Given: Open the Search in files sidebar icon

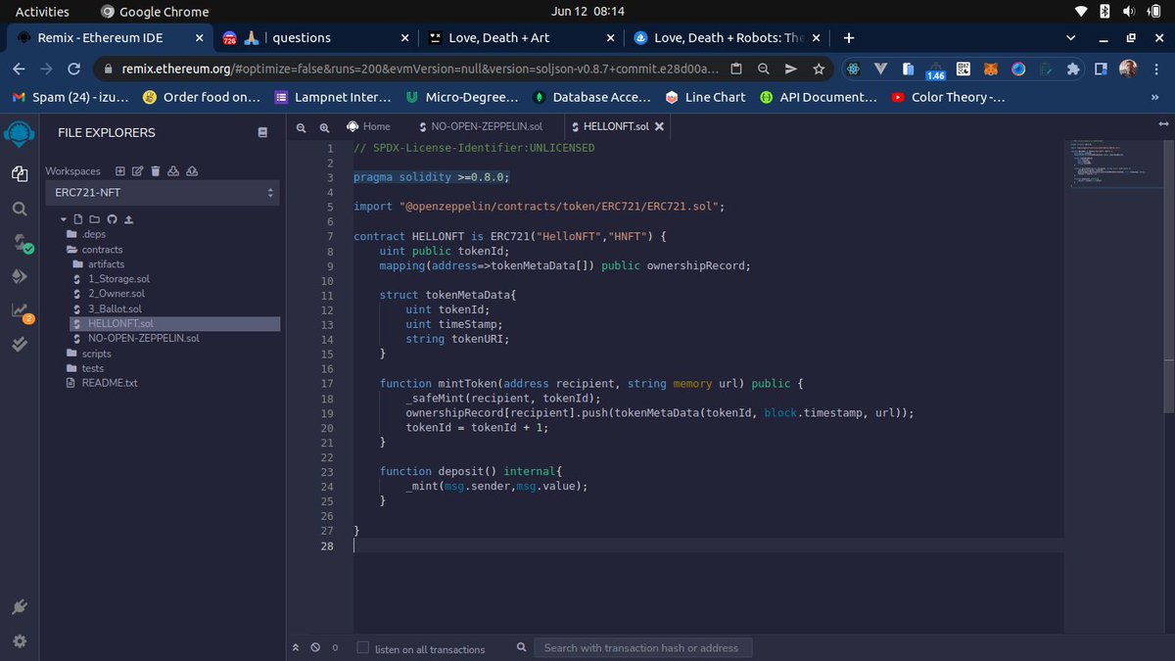Looking at the screenshot, I should point(20,210).
